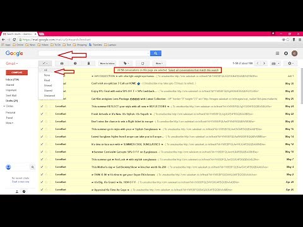
Task: Uncheck the 'Stylish Sunglasses' May 16 checkbox
Action: tap(42, 129)
